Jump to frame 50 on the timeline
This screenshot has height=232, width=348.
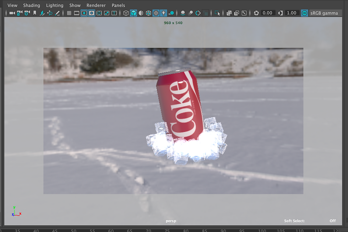click(x=74, y=231)
